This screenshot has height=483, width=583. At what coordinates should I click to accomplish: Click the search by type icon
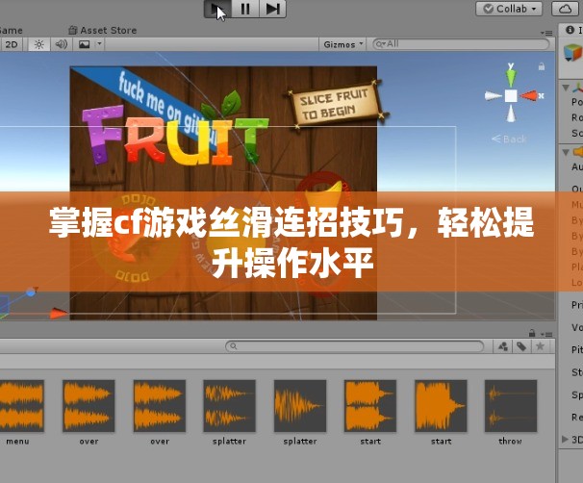(503, 346)
